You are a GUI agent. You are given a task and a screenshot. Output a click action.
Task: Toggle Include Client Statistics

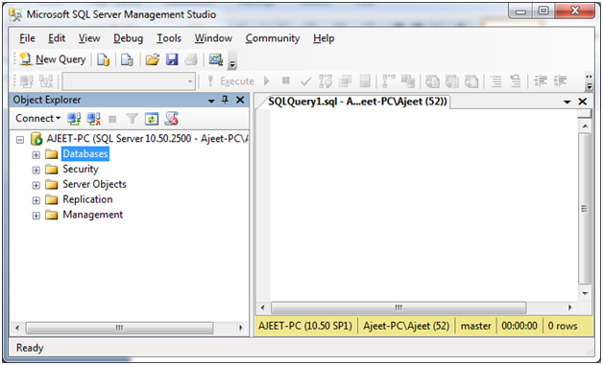click(408, 81)
